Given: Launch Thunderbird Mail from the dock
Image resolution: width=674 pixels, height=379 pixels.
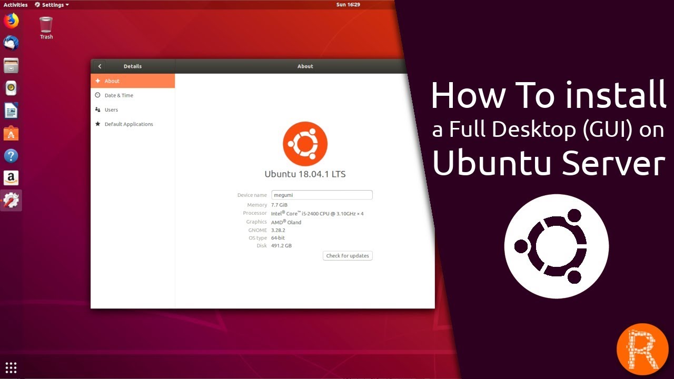Looking at the screenshot, I should (11, 43).
